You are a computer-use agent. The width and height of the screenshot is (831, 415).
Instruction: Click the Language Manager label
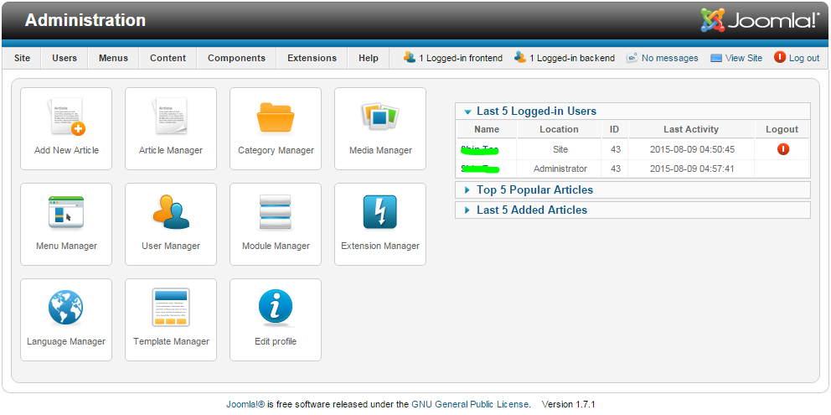[x=66, y=341]
